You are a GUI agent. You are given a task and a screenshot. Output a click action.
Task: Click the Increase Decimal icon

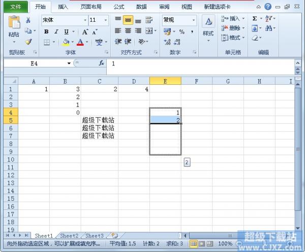(167, 42)
